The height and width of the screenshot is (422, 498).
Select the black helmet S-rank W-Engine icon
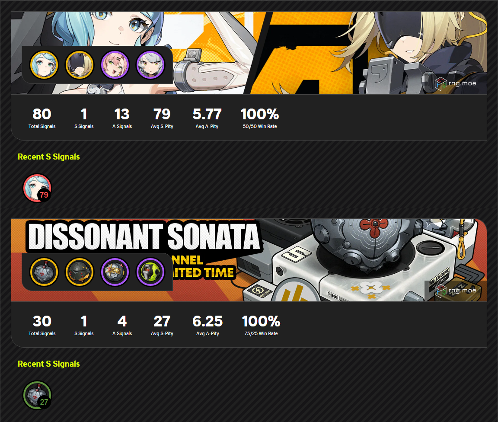tap(80, 272)
